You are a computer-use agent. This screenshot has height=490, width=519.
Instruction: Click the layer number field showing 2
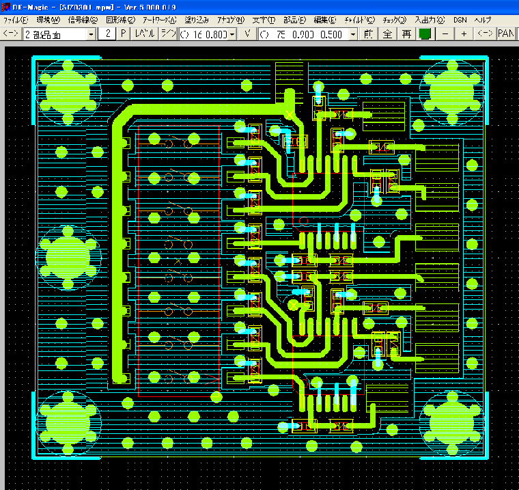tap(108, 33)
